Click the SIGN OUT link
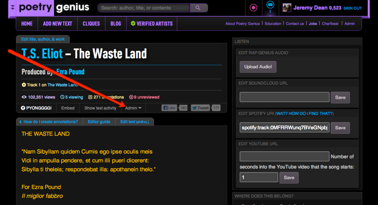The width and height of the screenshot is (378, 205). point(352,8)
